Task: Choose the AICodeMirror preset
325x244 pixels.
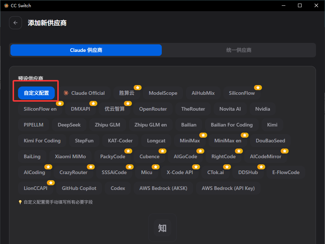Action: pos(266,156)
